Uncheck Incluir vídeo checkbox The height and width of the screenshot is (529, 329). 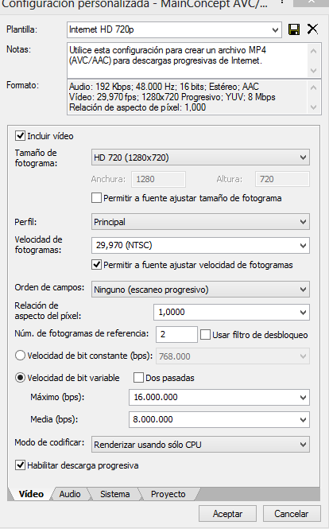(20, 136)
